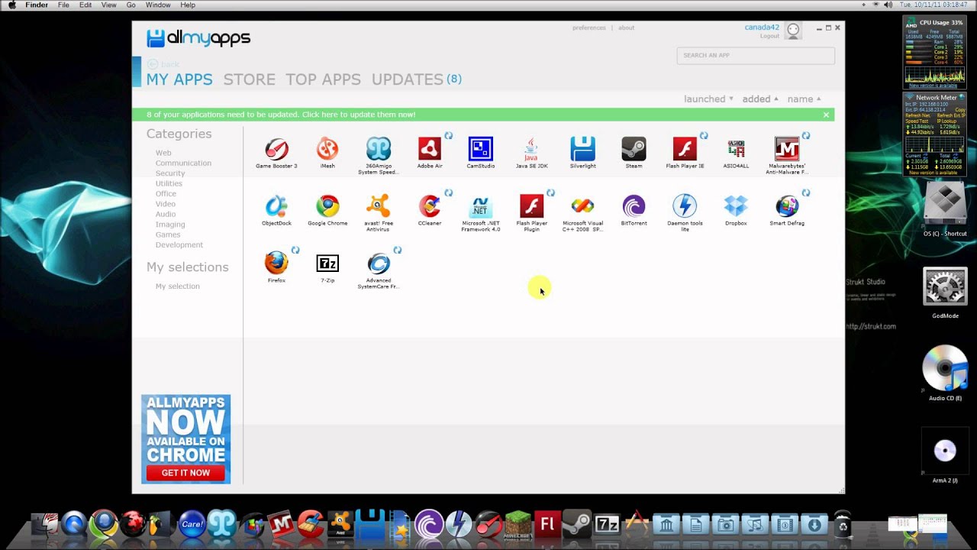Switch to the MY APPS tab

(x=179, y=79)
